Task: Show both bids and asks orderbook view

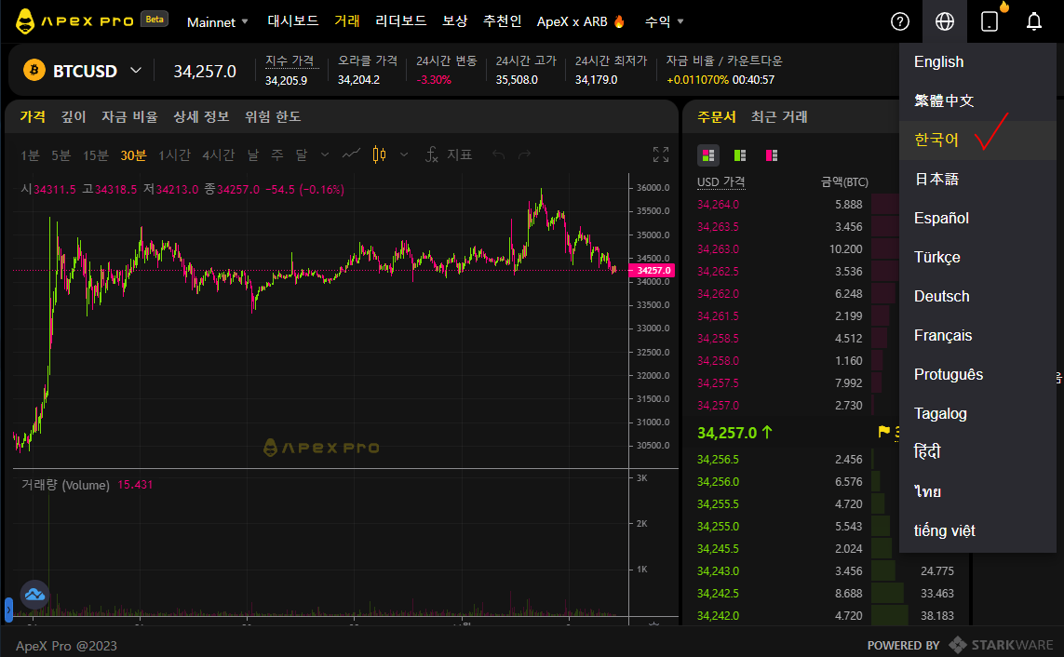Action: [707, 155]
